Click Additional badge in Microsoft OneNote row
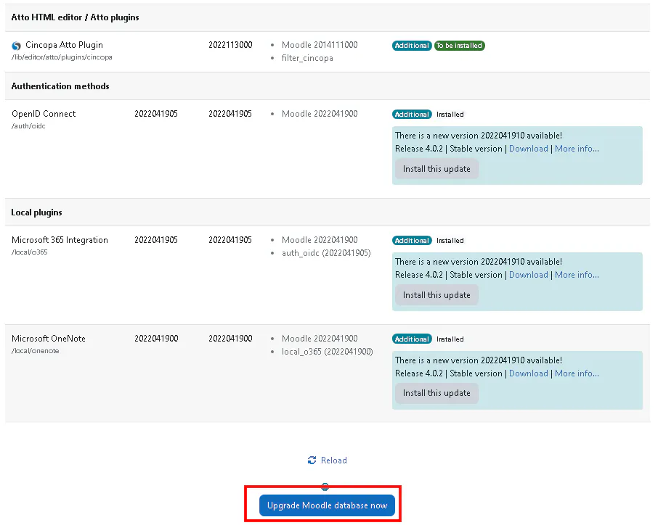The width and height of the screenshot is (658, 525). [x=412, y=339]
